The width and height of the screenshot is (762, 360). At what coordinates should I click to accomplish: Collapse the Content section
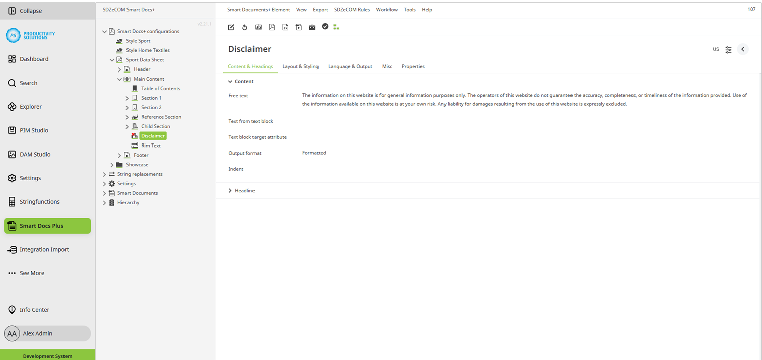click(x=230, y=81)
